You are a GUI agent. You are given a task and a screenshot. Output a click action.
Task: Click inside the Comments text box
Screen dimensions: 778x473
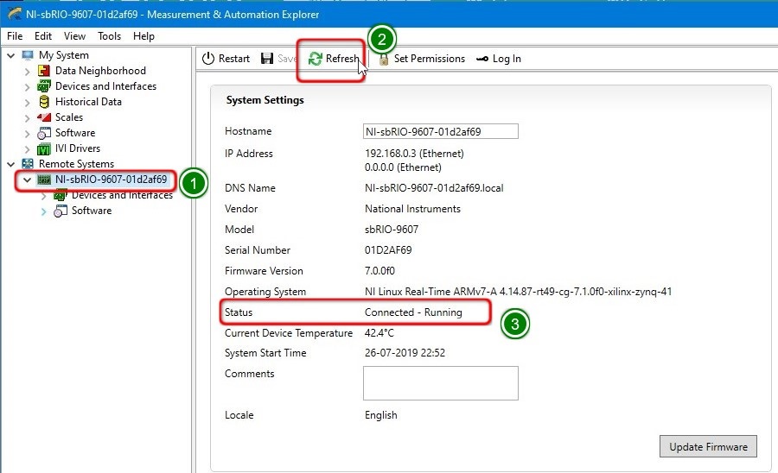441,383
